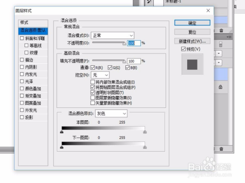Enable the 光泽 checkbox
Image resolution: width=245 pixels, height=183 pixels.
pyautogui.click(x=22, y=81)
